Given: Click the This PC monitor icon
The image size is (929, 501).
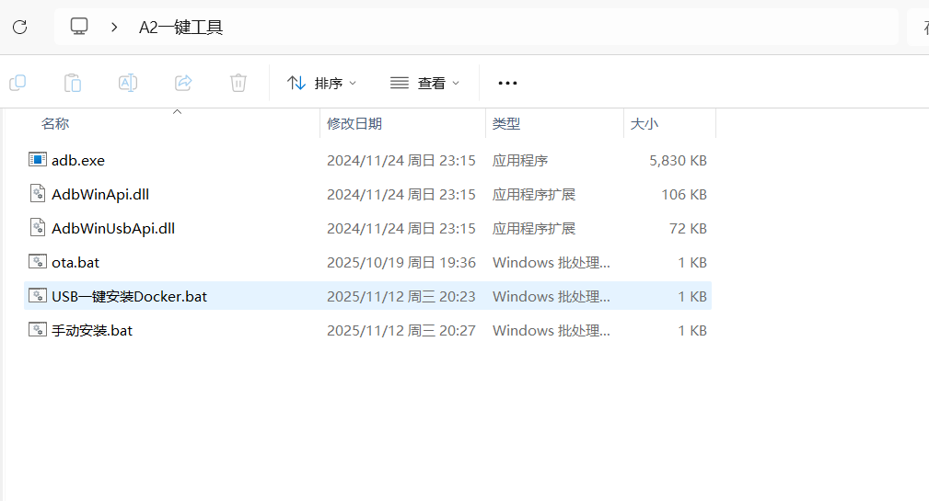Looking at the screenshot, I should (x=79, y=27).
